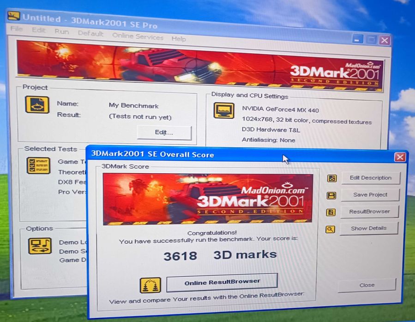The width and height of the screenshot is (415, 322).
Task: Click the Show Details magnifier icon
Action: 330,229
